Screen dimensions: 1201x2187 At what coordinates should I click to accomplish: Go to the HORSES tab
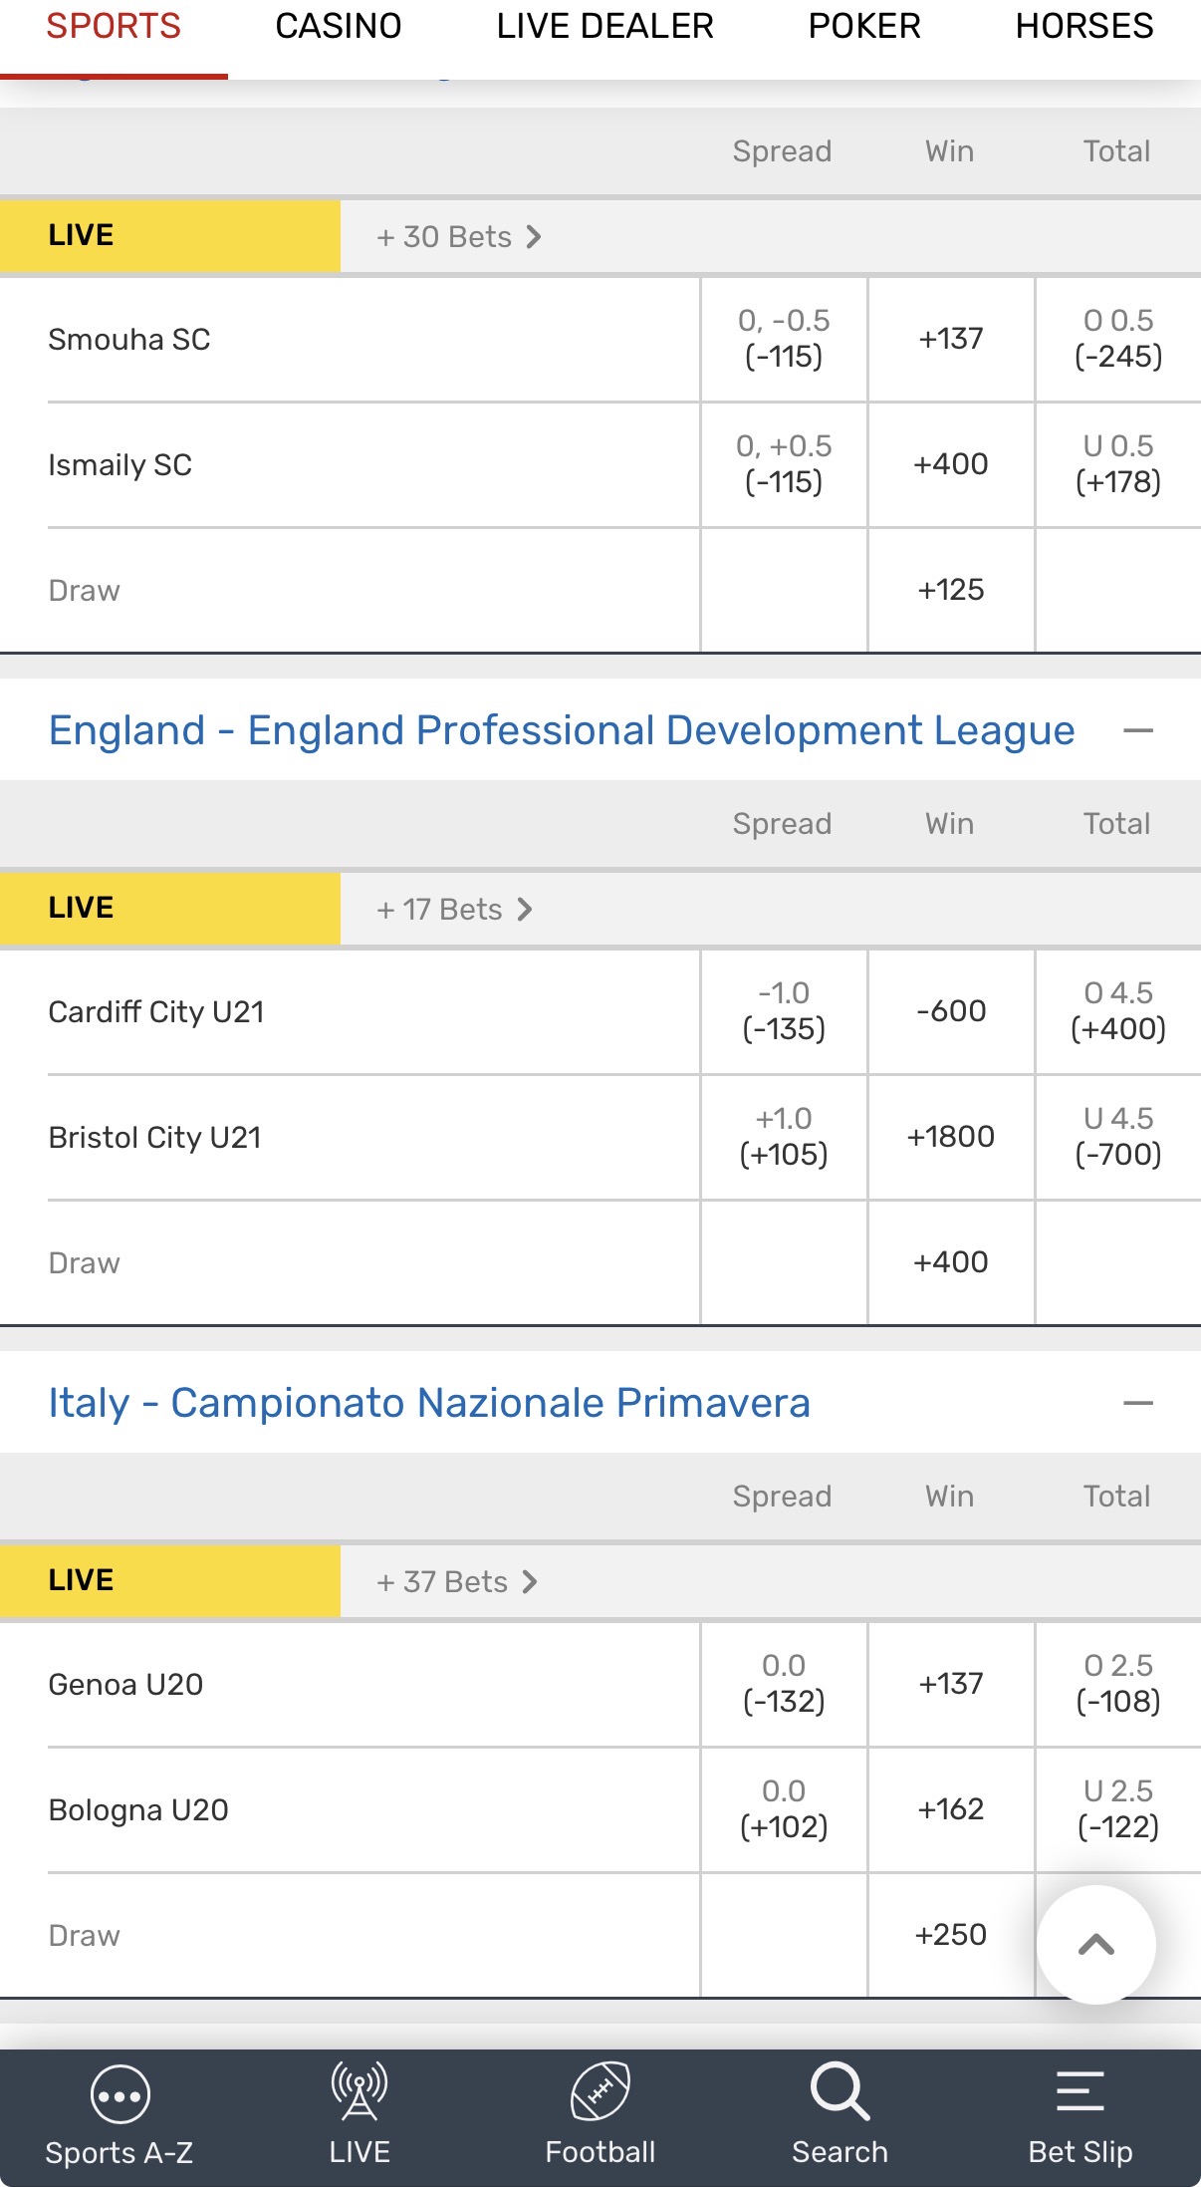click(x=1083, y=26)
